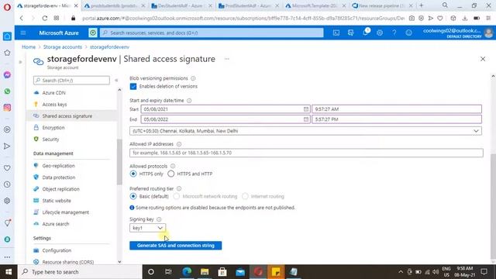Open the Signing key key1 dropdown

click(x=147, y=228)
